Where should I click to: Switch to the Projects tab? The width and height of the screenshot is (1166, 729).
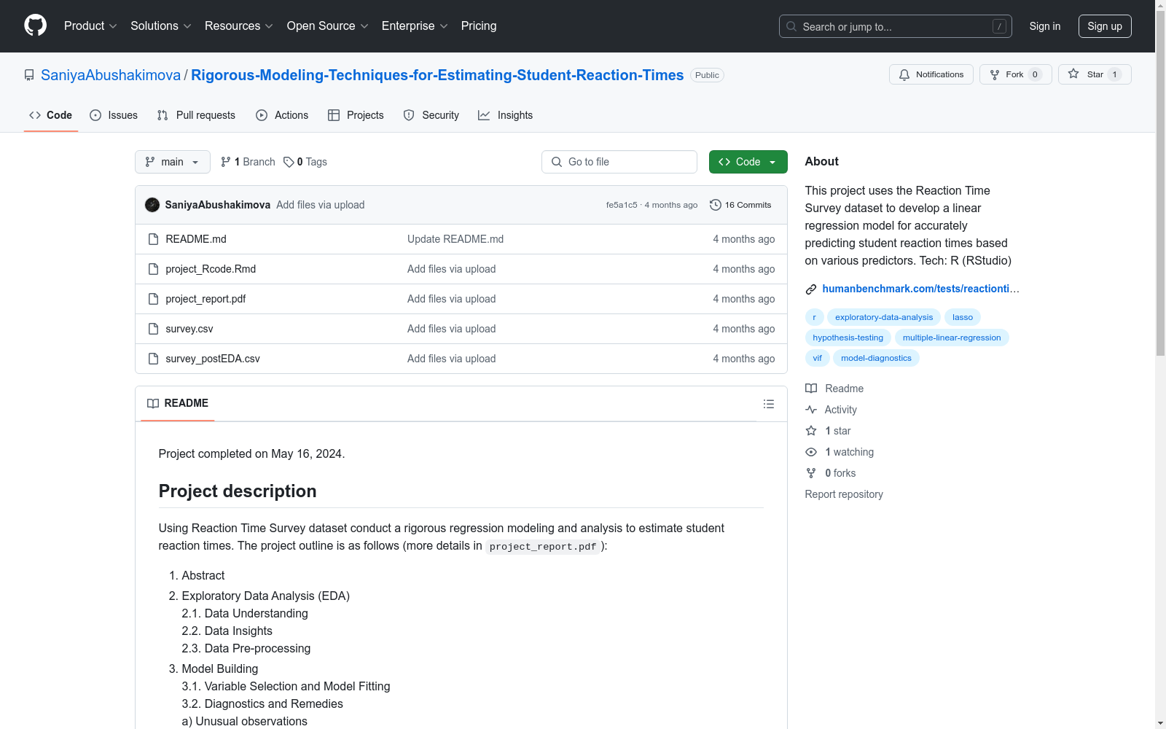[x=356, y=115]
